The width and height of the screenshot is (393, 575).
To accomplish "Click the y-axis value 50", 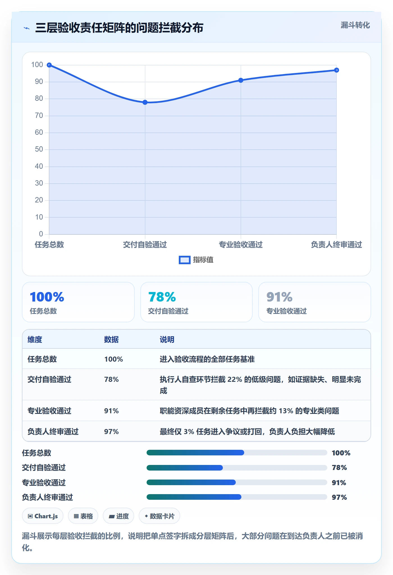I will click(39, 149).
